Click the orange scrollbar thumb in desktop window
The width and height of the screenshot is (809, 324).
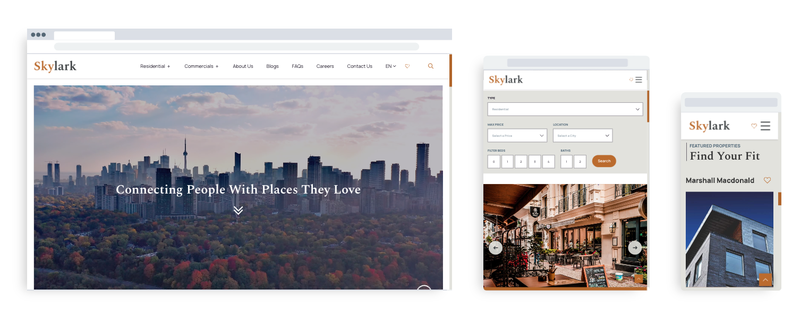[450, 71]
